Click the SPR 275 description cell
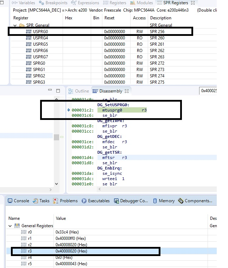Image resolution: width=228 pixels, height=268 pixels. click(157, 82)
